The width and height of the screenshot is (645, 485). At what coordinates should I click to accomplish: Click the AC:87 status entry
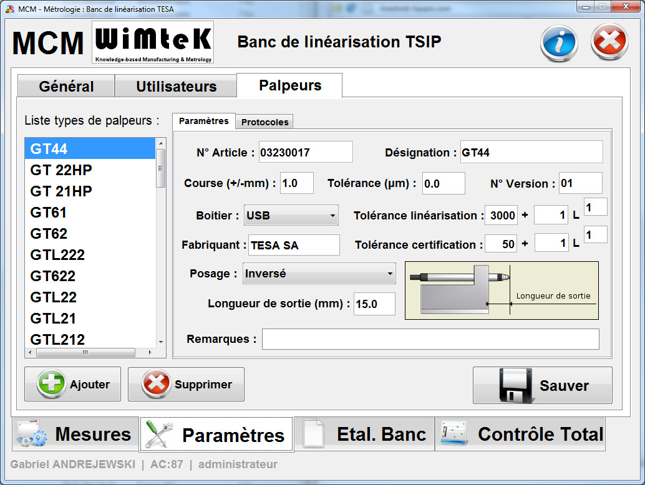pos(167,464)
